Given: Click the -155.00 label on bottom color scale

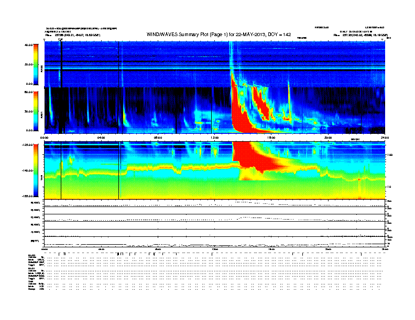Looking at the screenshot, I should point(26,196).
